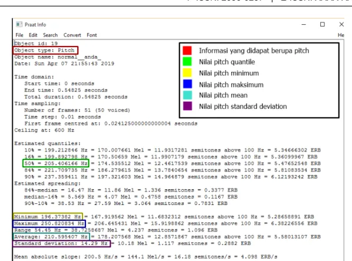Click the '90%-10% = 38.53 Hz' line
352x261 pixels.
[x=126, y=204]
